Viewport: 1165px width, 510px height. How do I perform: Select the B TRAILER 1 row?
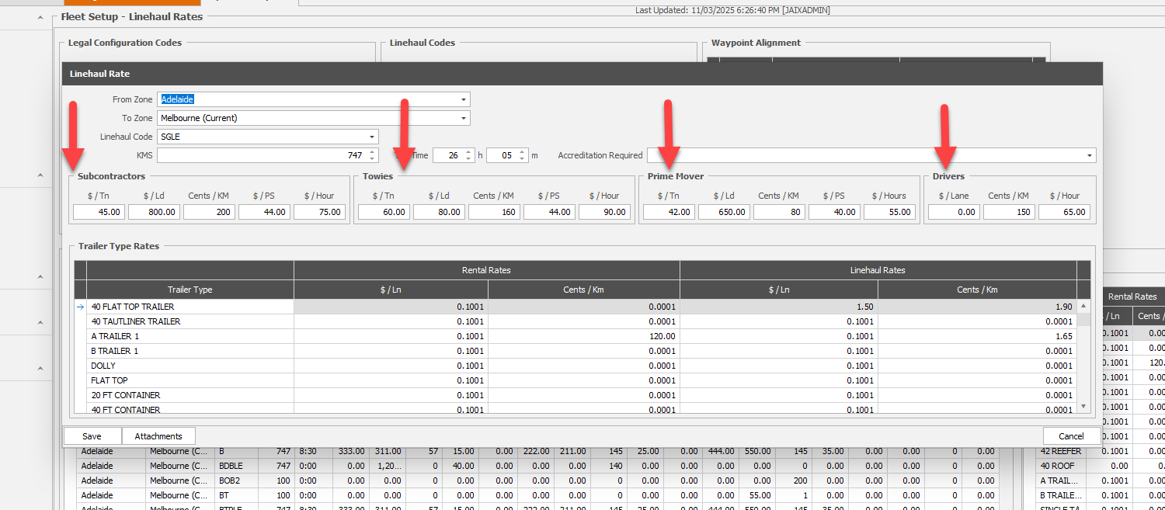[576, 351]
